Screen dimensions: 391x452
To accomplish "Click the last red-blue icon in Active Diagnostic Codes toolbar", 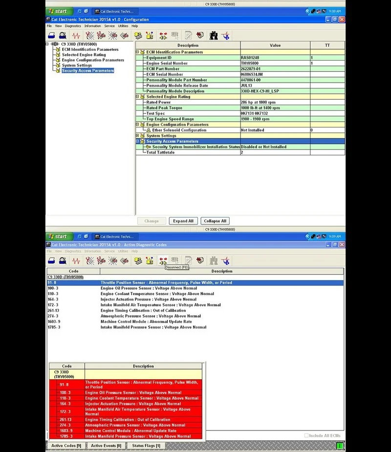I will (225, 260).
